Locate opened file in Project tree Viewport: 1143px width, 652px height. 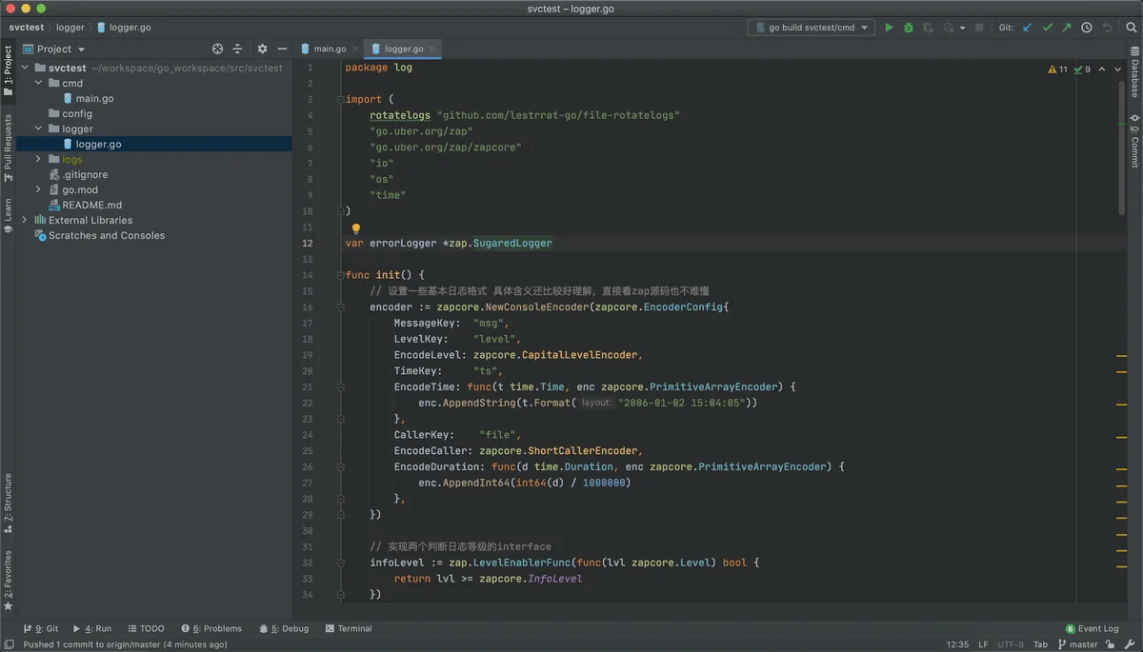(x=217, y=49)
